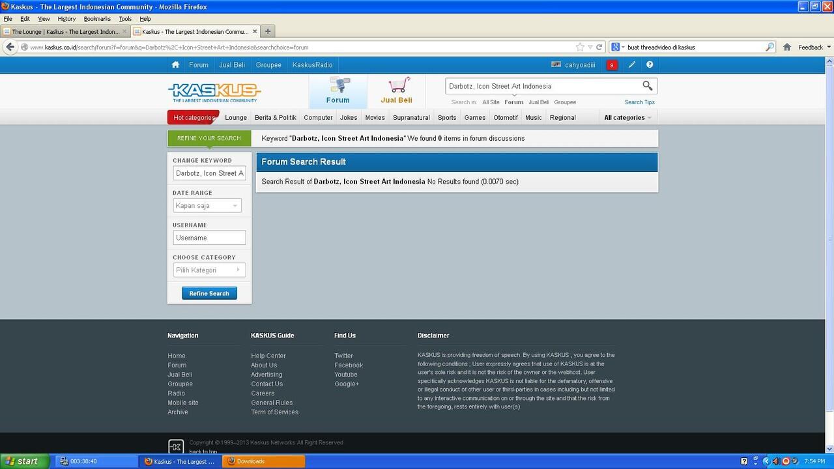The image size is (834, 469).
Task: Expand the Pilih Kategori category chooser
Action: pyautogui.click(x=209, y=270)
